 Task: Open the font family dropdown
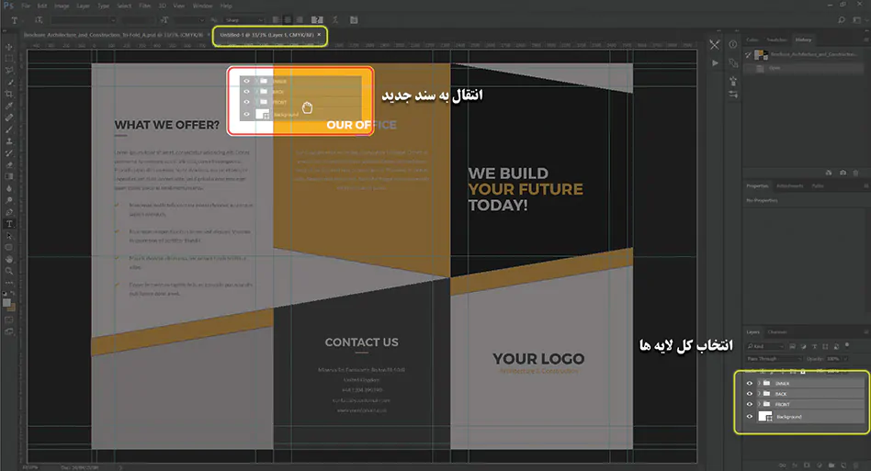(84, 20)
